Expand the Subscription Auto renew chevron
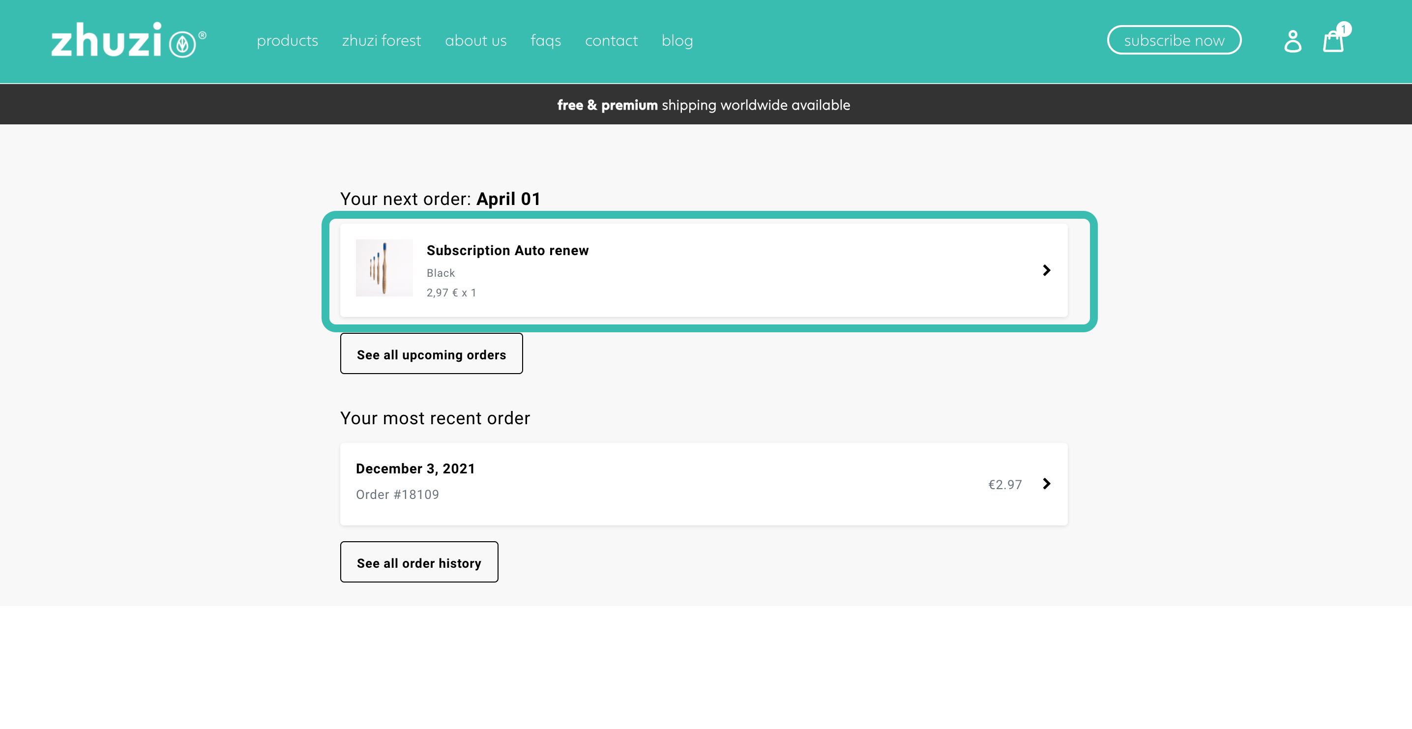 1046,270
